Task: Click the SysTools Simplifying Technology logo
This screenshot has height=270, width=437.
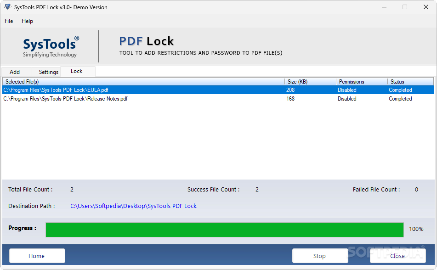Action: pos(51,47)
